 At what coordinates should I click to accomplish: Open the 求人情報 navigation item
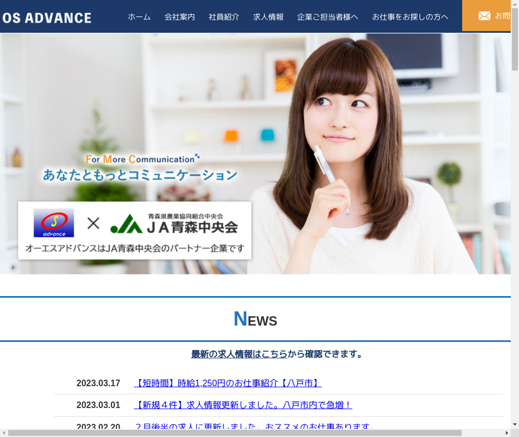click(268, 17)
